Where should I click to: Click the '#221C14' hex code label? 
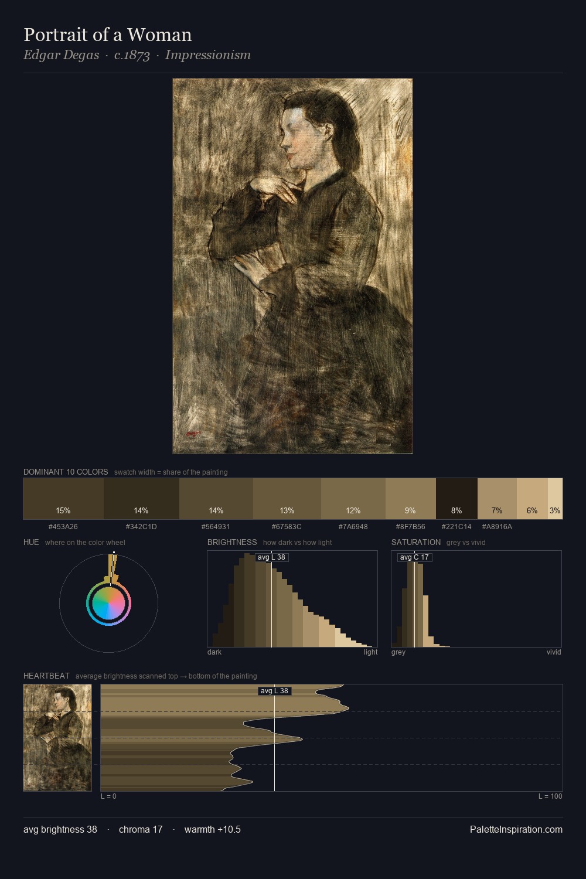[456, 527]
